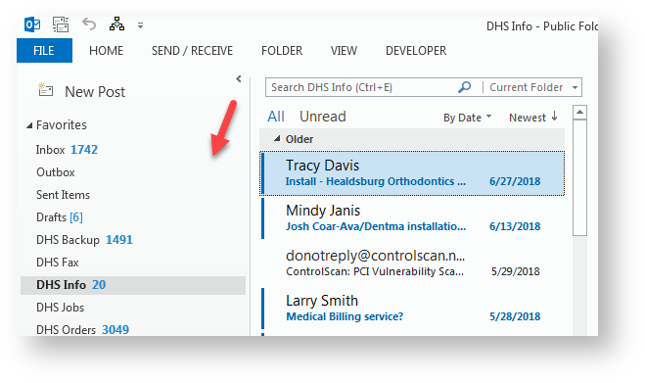Switch to the SEND / RECEIVE tab
Image resolution: width=645 pixels, height=383 pixels.
pyautogui.click(x=192, y=50)
